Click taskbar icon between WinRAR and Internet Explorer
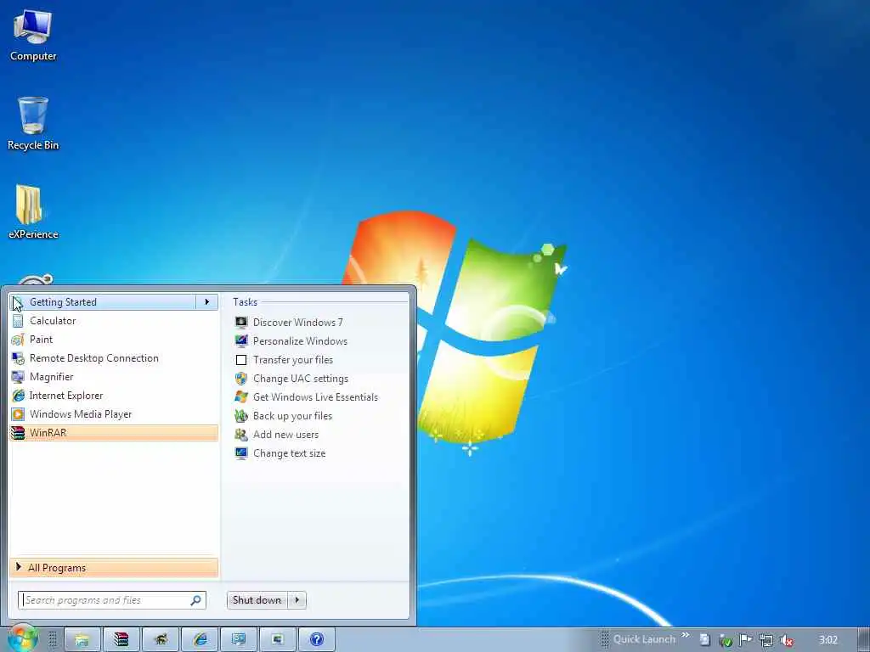The image size is (870, 652). pos(161,640)
